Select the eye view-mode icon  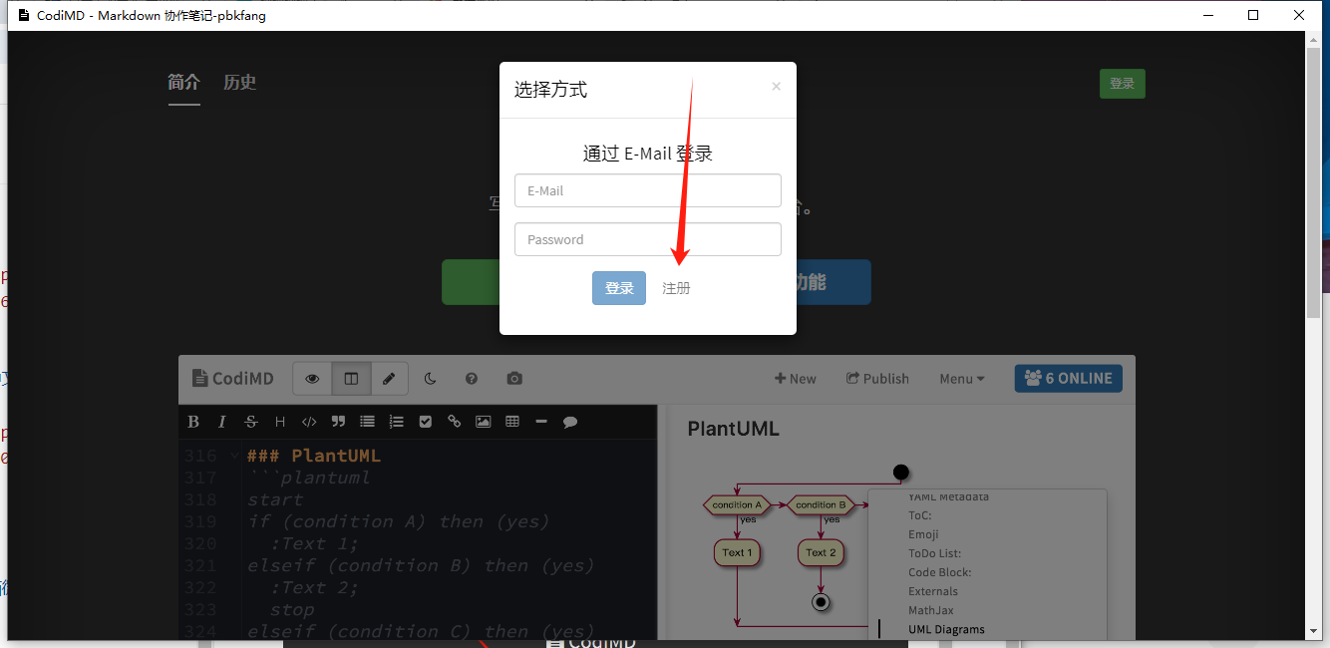point(312,379)
